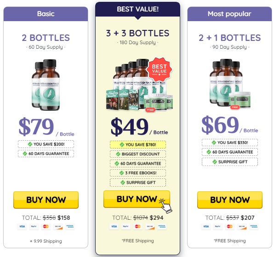Click PayPal icon under the Best Value package
The width and height of the screenshot is (274, 257).
click(126, 226)
